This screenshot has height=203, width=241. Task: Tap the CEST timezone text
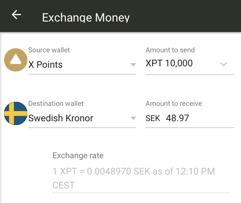point(63,185)
